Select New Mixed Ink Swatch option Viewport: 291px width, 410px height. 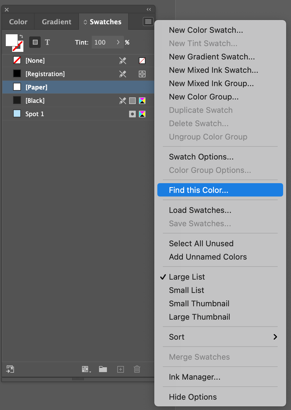214,70
